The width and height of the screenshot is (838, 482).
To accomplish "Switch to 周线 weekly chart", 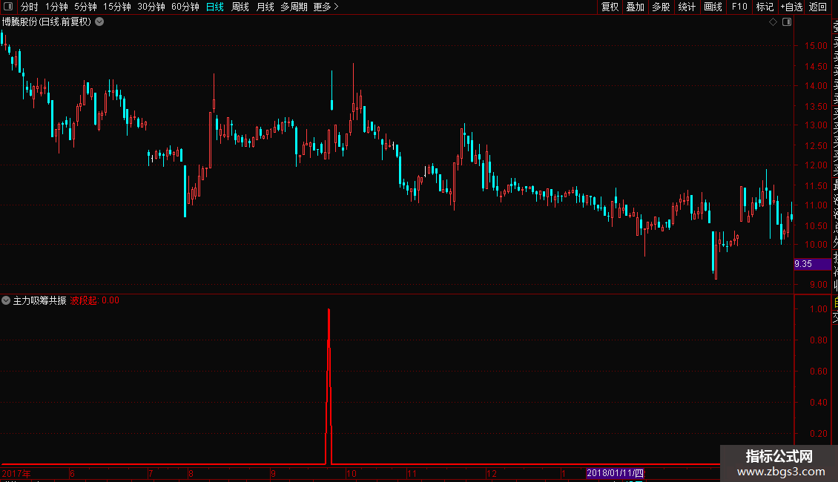I will pos(240,7).
